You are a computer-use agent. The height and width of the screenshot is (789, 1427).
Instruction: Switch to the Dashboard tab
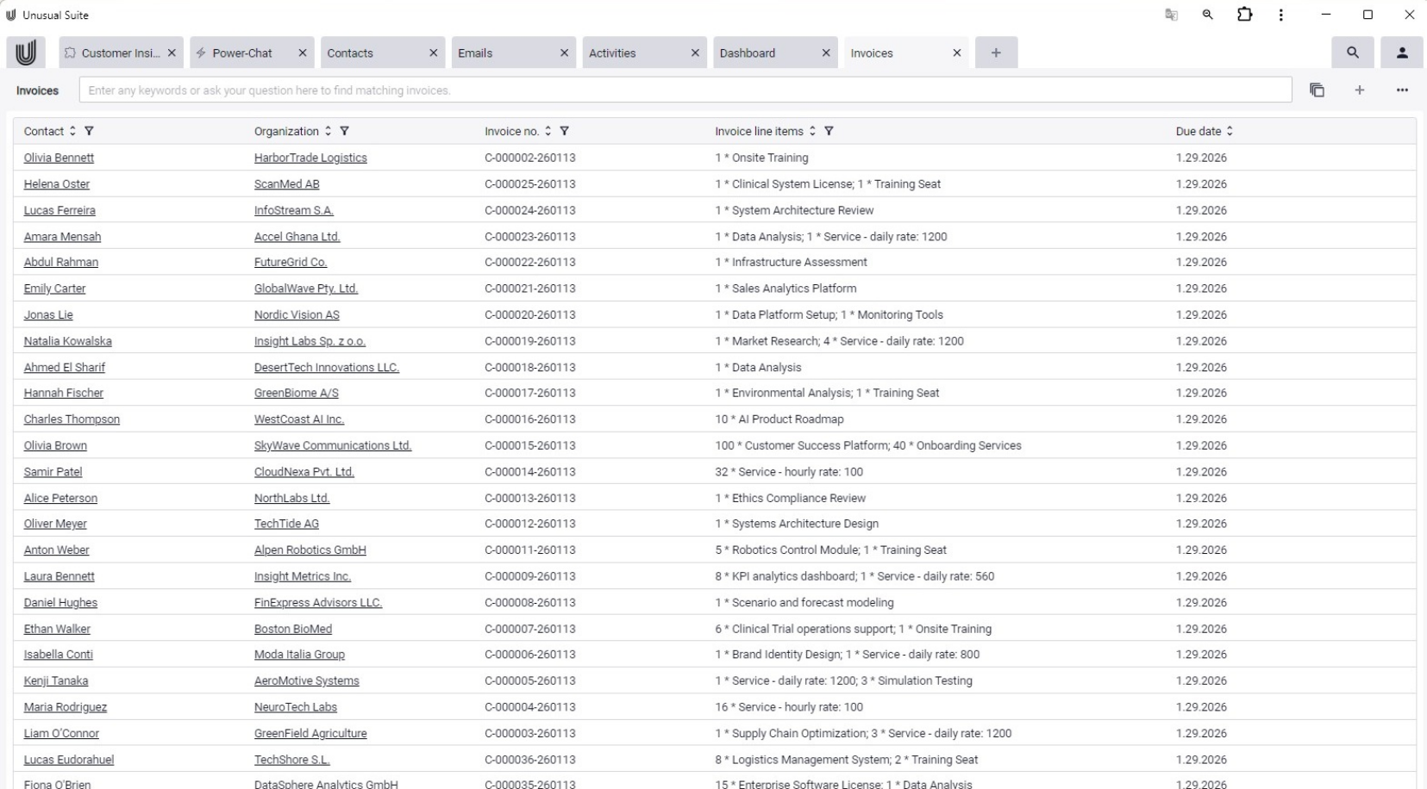point(748,53)
